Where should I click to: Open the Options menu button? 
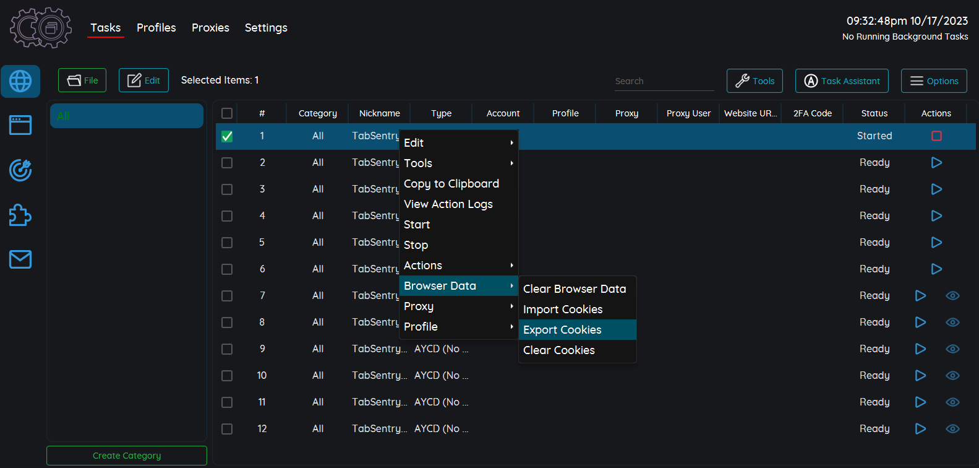pyautogui.click(x=934, y=81)
